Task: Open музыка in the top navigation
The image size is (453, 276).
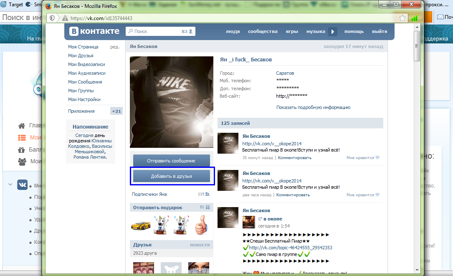Action: click(x=316, y=31)
